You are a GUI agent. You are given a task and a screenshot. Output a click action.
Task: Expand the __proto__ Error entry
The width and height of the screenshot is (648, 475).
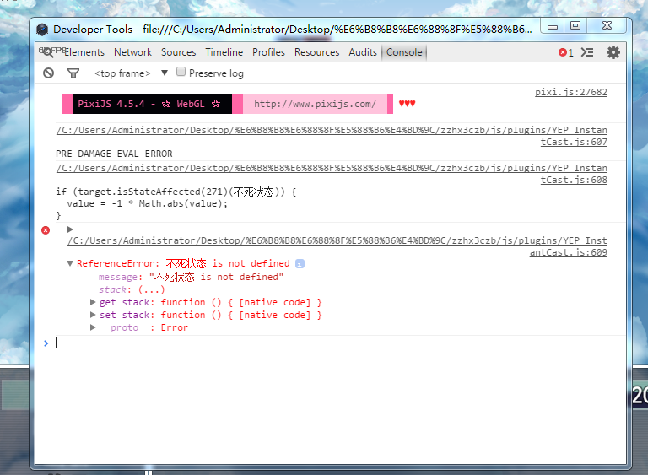point(93,327)
